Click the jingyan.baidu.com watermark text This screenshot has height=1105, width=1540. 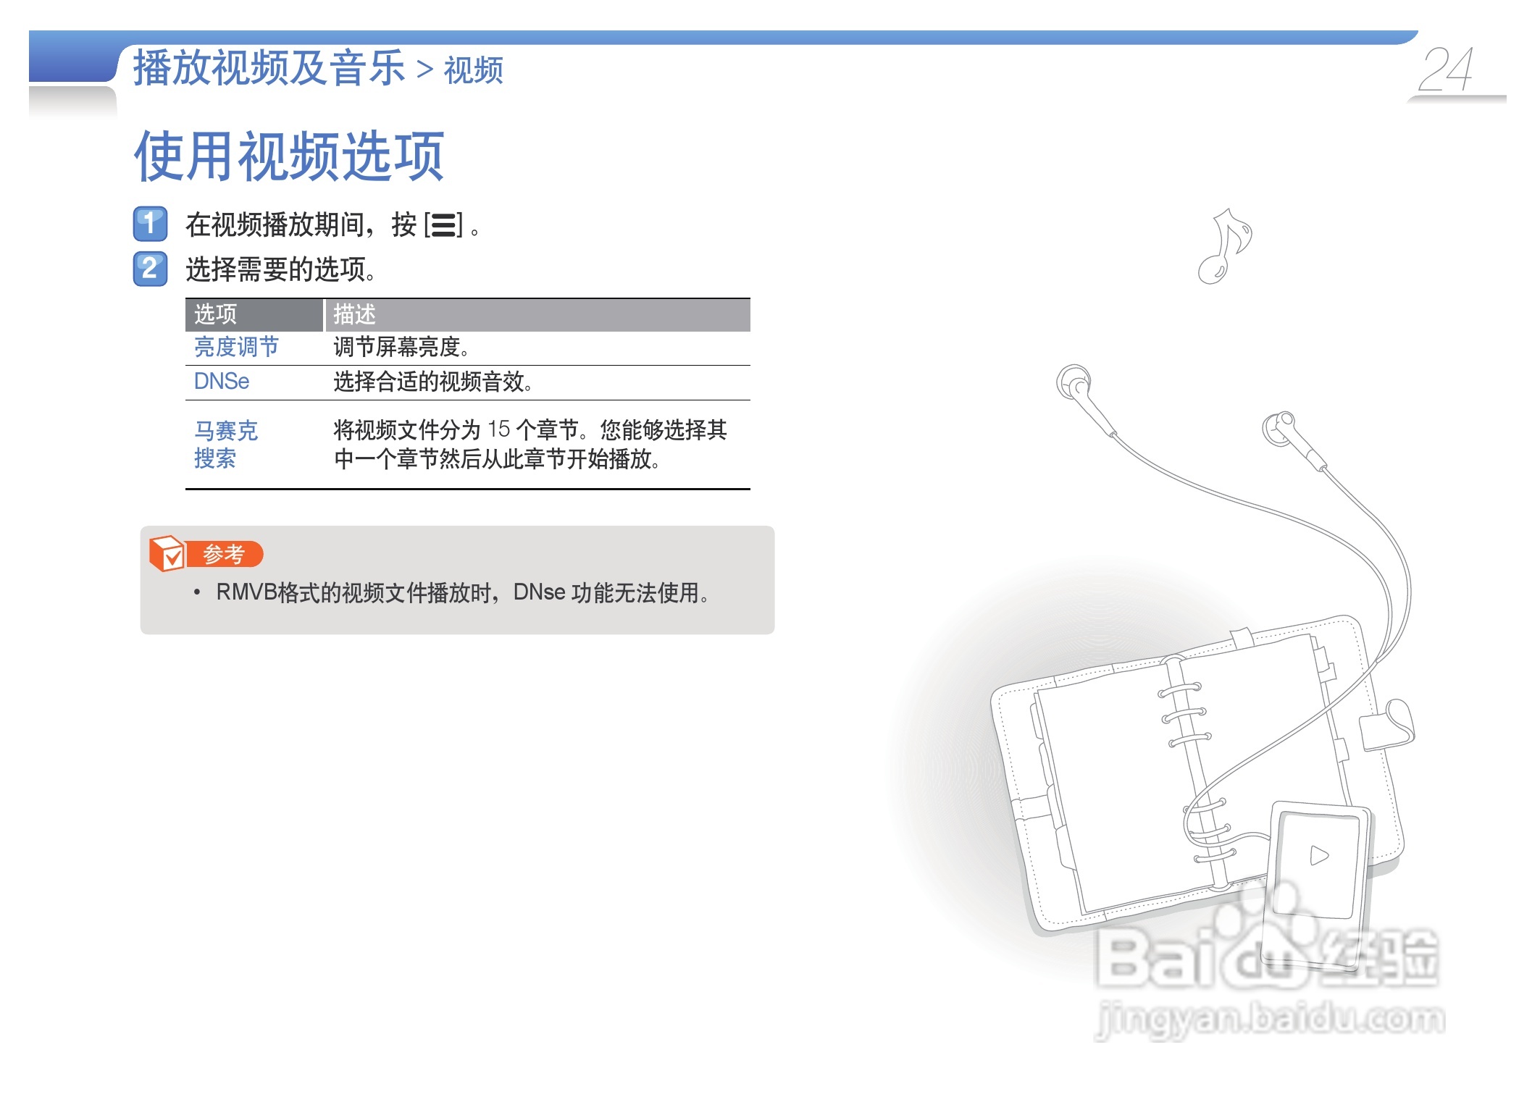(1270, 1020)
